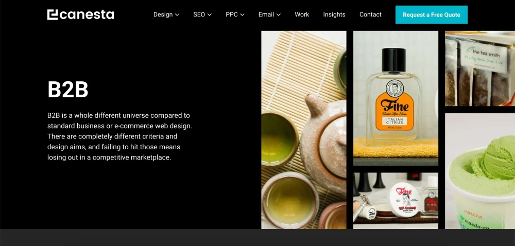This screenshot has width=515, height=246.
Task: Open the PPC menu item
Action: click(232, 14)
